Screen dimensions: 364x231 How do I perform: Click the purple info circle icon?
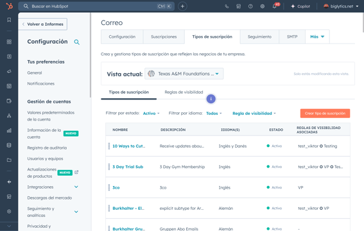coord(211,99)
